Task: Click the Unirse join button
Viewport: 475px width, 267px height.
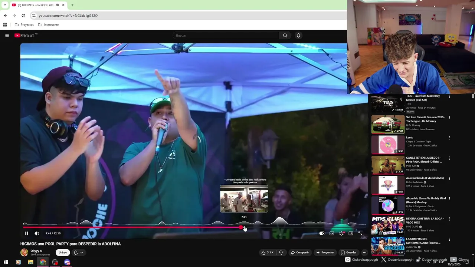Action: pyautogui.click(x=63, y=253)
